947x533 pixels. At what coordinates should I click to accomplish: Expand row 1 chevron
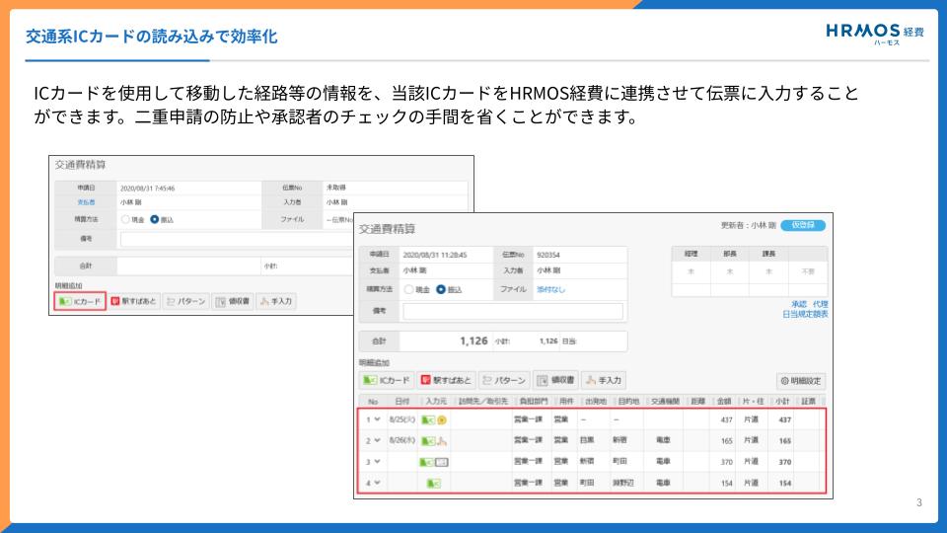click(x=378, y=419)
